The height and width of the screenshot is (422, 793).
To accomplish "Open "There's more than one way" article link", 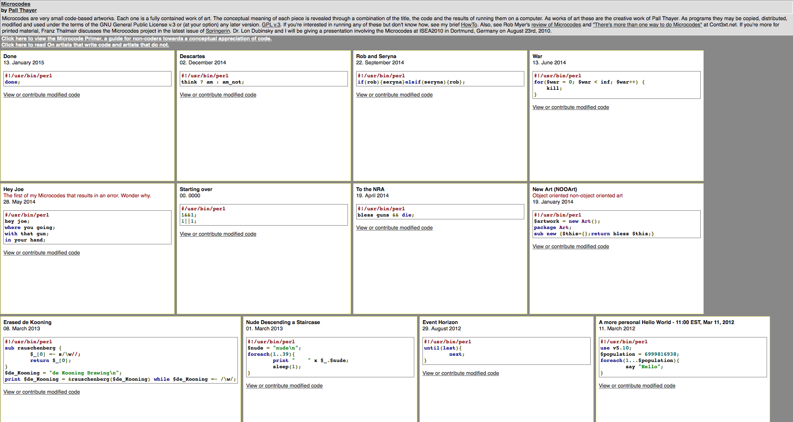I will pyautogui.click(x=647, y=24).
